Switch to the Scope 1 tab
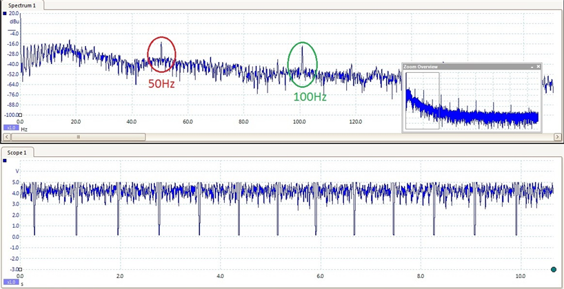This screenshot has height=289, width=564. click(17, 153)
